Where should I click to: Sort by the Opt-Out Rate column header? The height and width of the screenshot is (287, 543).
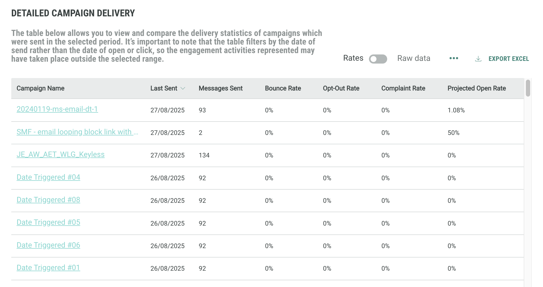coord(341,88)
